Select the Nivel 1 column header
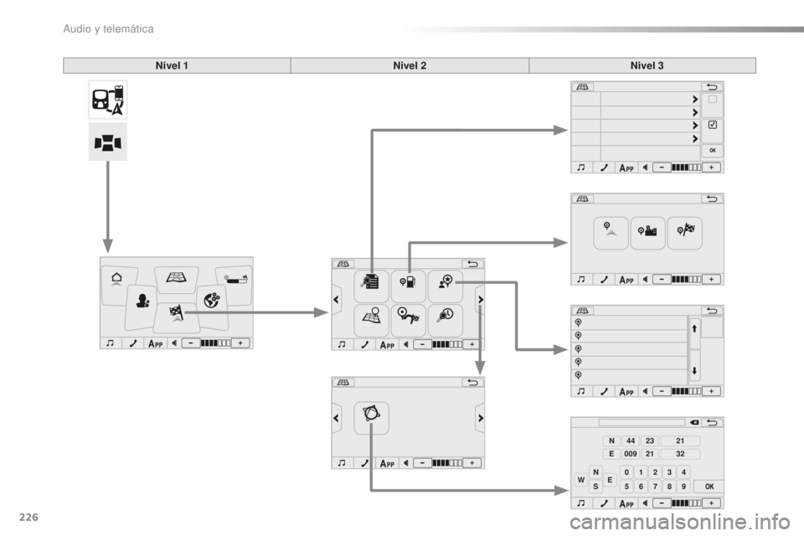This screenshot has width=804, height=536. click(x=177, y=65)
